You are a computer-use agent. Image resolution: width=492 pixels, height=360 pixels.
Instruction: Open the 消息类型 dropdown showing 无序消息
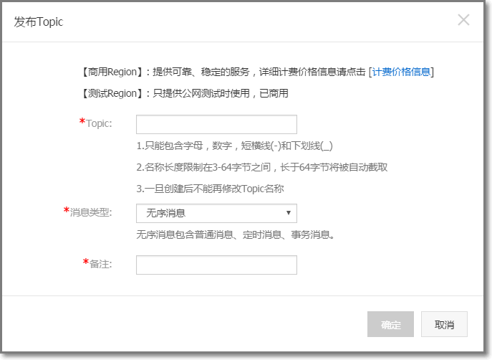pyautogui.click(x=216, y=213)
